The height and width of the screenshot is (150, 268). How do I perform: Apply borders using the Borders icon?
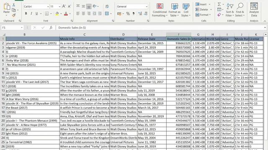coord(46,13)
